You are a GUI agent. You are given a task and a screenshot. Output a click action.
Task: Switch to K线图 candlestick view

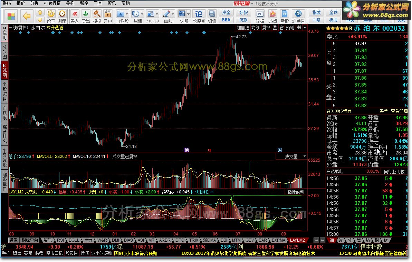coord(4,70)
